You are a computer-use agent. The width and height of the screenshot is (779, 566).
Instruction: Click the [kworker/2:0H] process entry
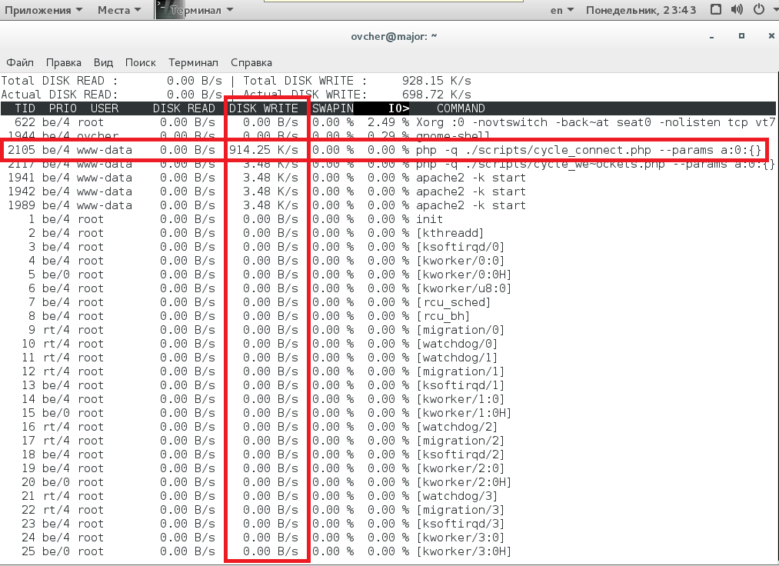[x=464, y=482]
